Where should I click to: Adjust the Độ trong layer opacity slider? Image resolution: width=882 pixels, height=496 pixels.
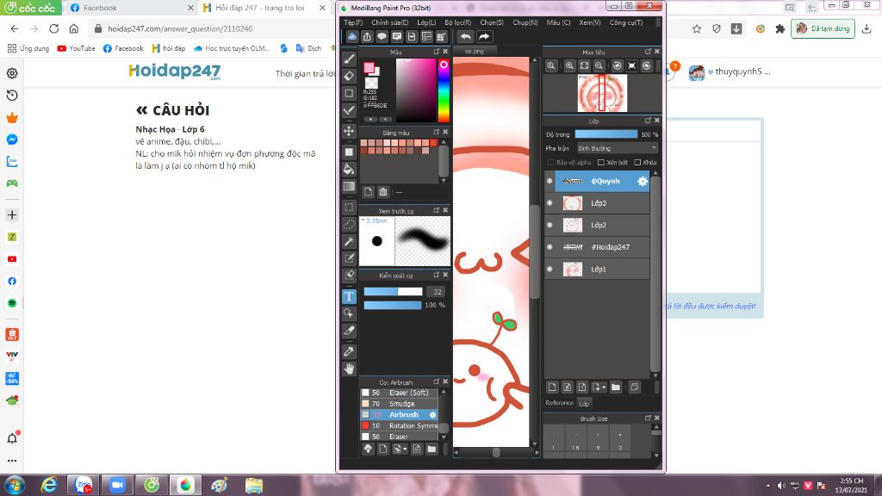606,134
